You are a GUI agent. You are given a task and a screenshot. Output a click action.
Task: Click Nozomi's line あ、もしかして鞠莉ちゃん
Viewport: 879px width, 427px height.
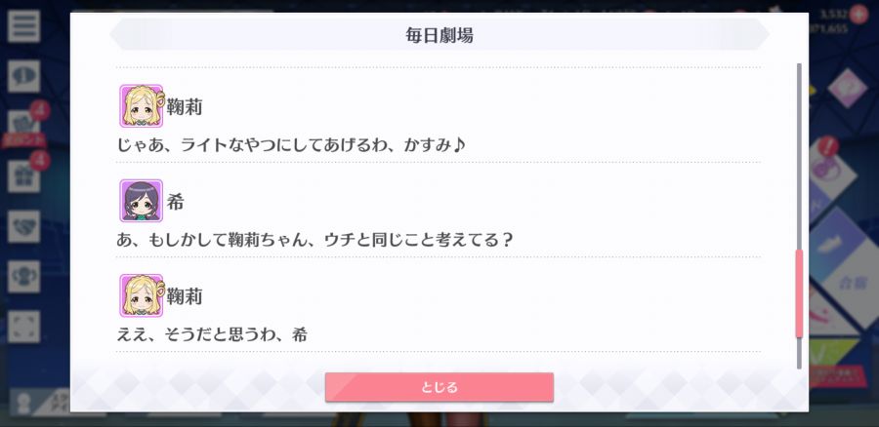(314, 240)
